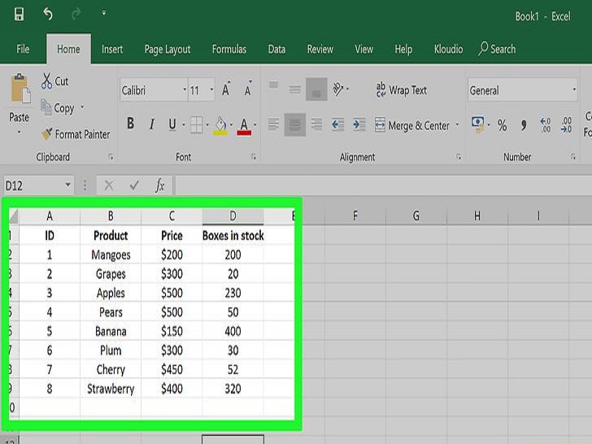Toggle bottom align

(316, 89)
